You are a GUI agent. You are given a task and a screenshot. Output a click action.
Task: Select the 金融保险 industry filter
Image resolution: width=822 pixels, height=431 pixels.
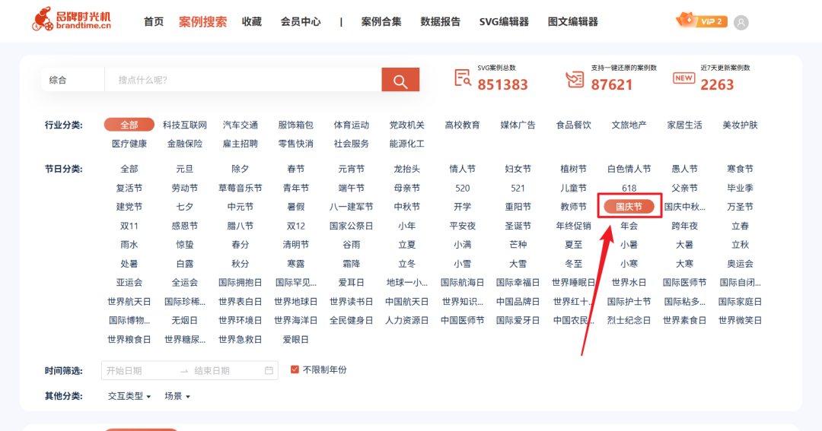click(x=184, y=144)
